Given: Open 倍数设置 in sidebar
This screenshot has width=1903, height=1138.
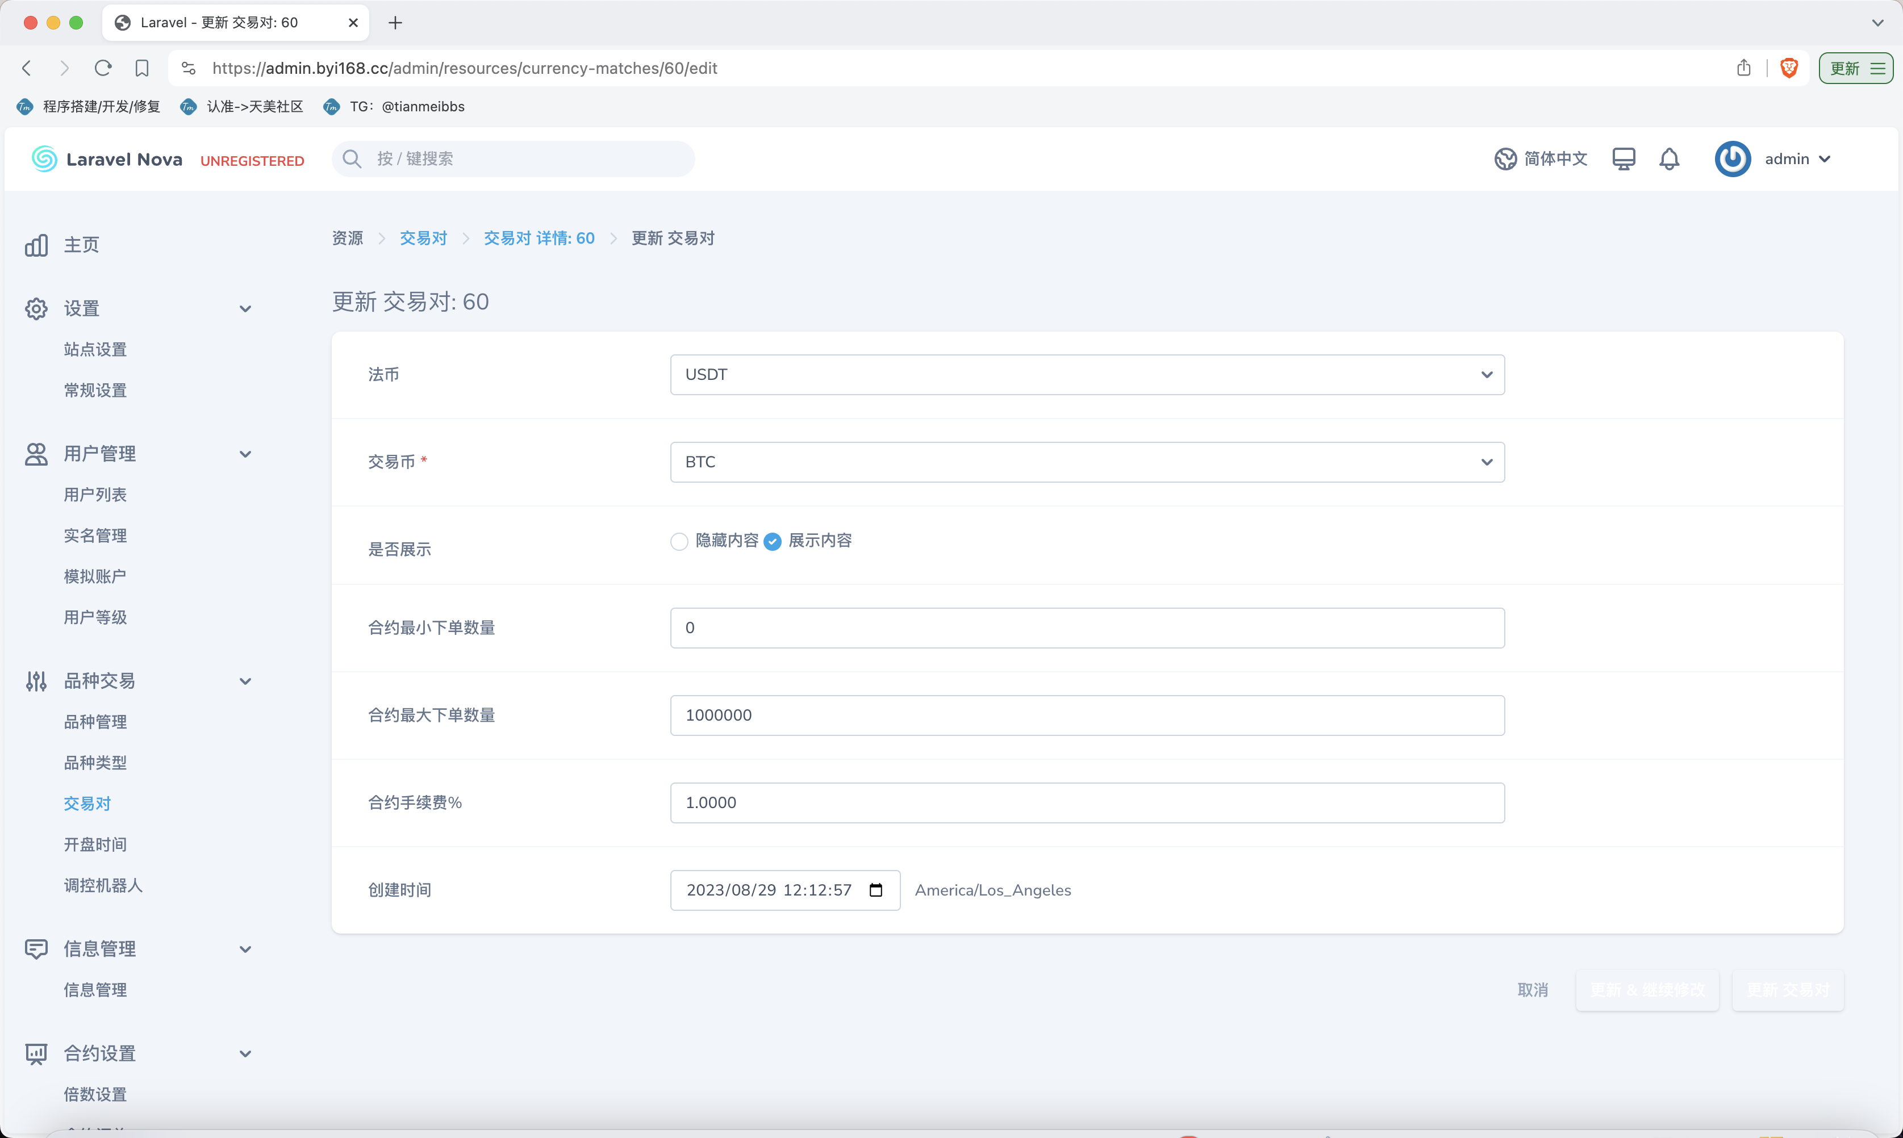Looking at the screenshot, I should tap(95, 1094).
